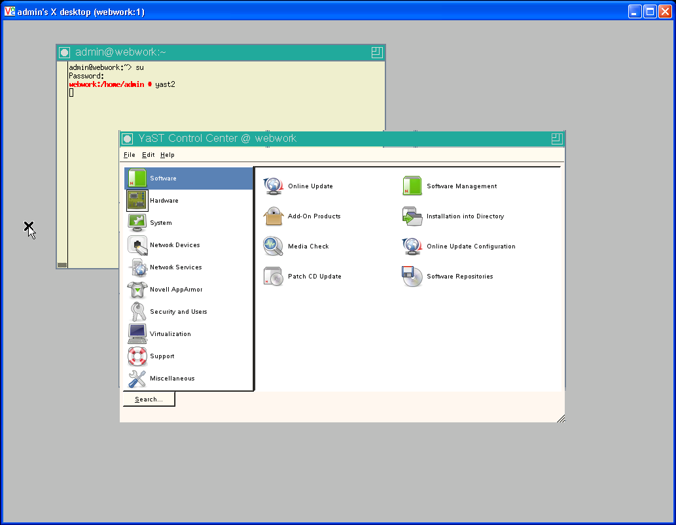This screenshot has width=676, height=525.
Task: Open Security and Users key icon
Action: pos(137,312)
